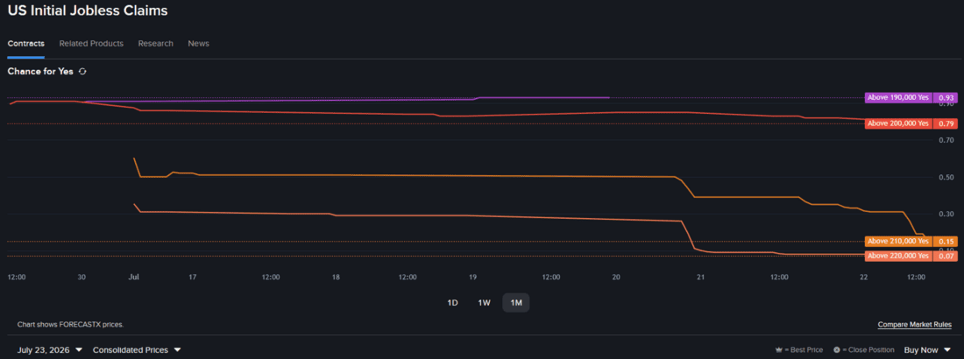Select the 1D chart range
Image resolution: width=964 pixels, height=359 pixels.
tap(452, 302)
